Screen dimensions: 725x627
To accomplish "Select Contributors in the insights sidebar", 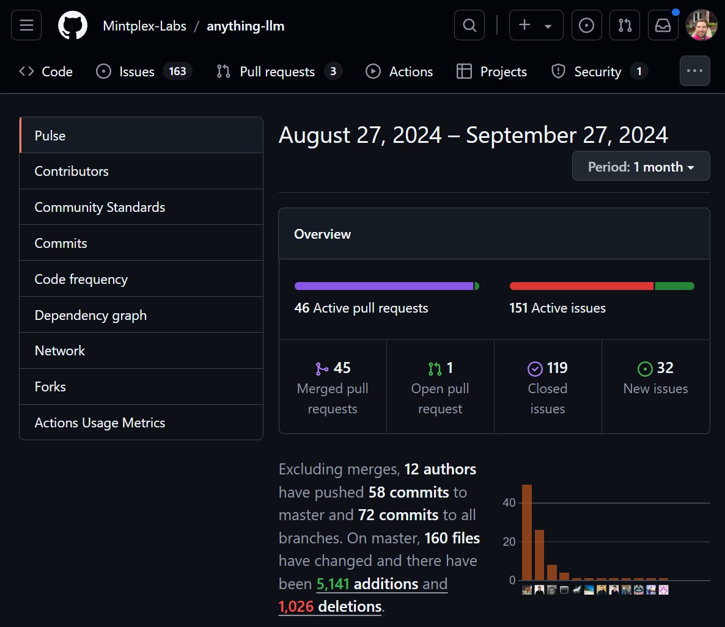I will point(141,172).
